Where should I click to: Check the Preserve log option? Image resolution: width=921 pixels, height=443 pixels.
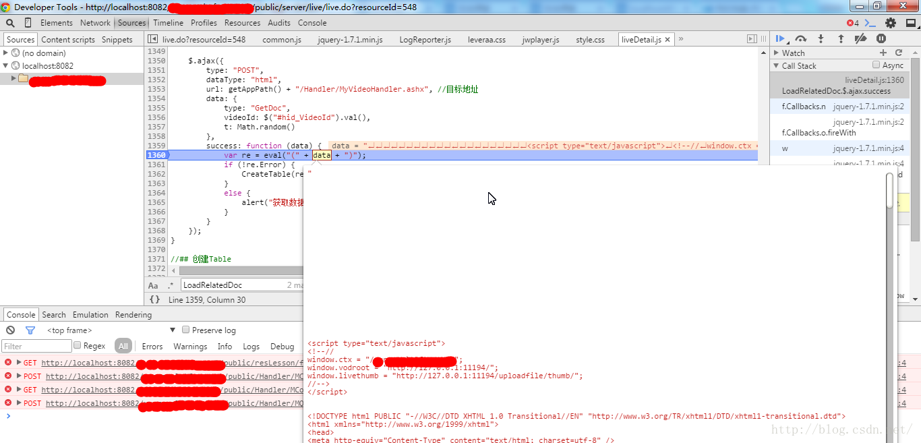point(186,330)
